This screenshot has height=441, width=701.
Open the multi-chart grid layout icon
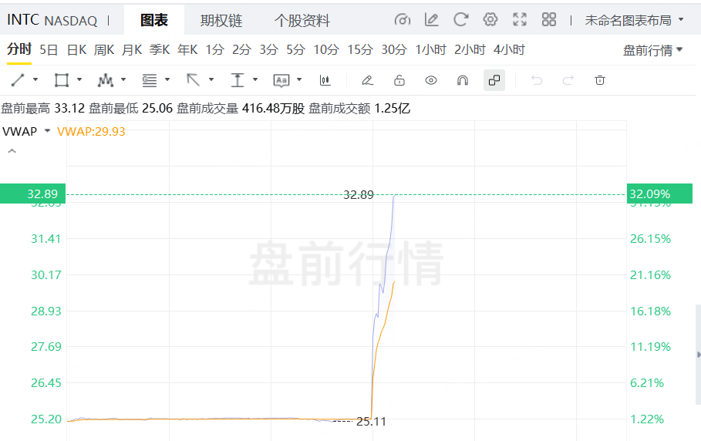pos(549,19)
